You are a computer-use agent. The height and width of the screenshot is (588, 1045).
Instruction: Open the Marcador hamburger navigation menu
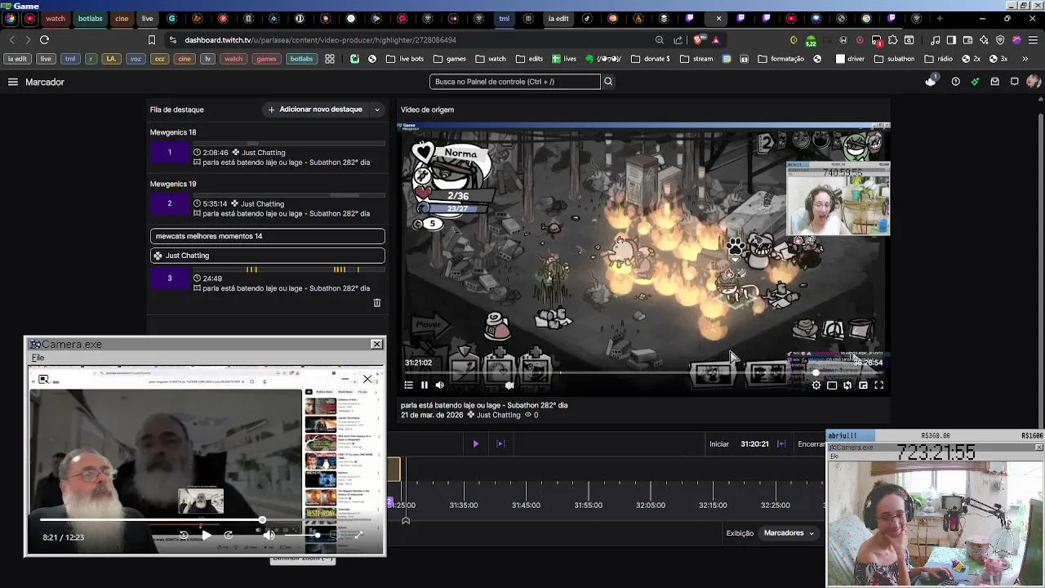13,82
